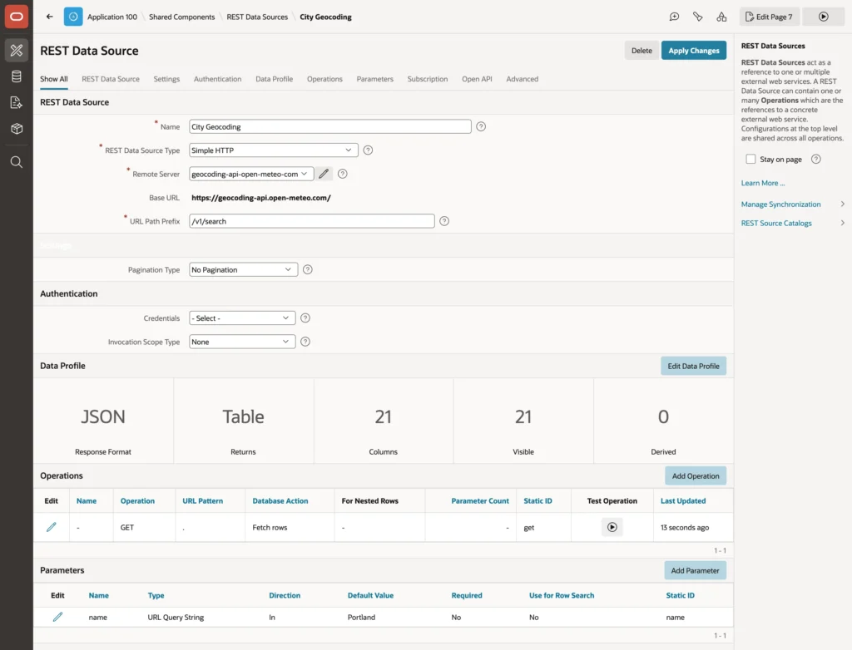Switch to Parameters tab
The height and width of the screenshot is (650, 852).
pyautogui.click(x=374, y=79)
